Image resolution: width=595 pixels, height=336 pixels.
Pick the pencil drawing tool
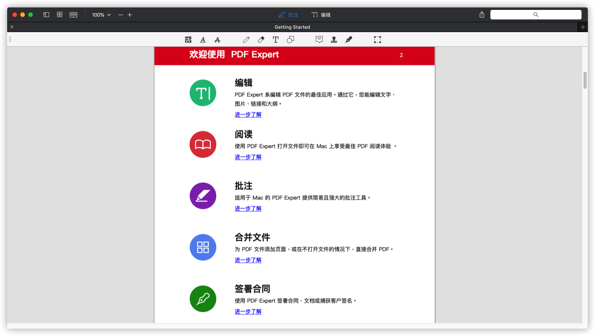click(x=246, y=40)
